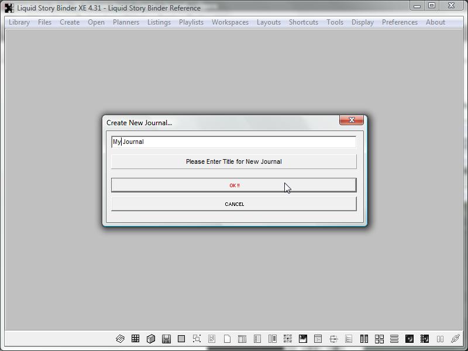
Task: Click the Please Enter Title for New Journal bar
Action: tap(234, 161)
